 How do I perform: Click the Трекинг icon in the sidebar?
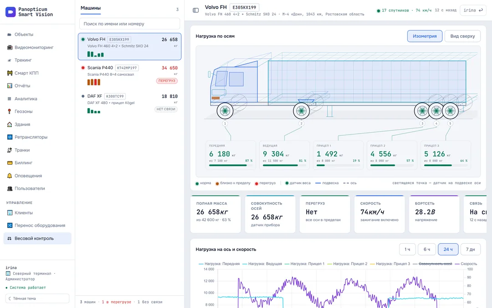[x=10, y=60]
